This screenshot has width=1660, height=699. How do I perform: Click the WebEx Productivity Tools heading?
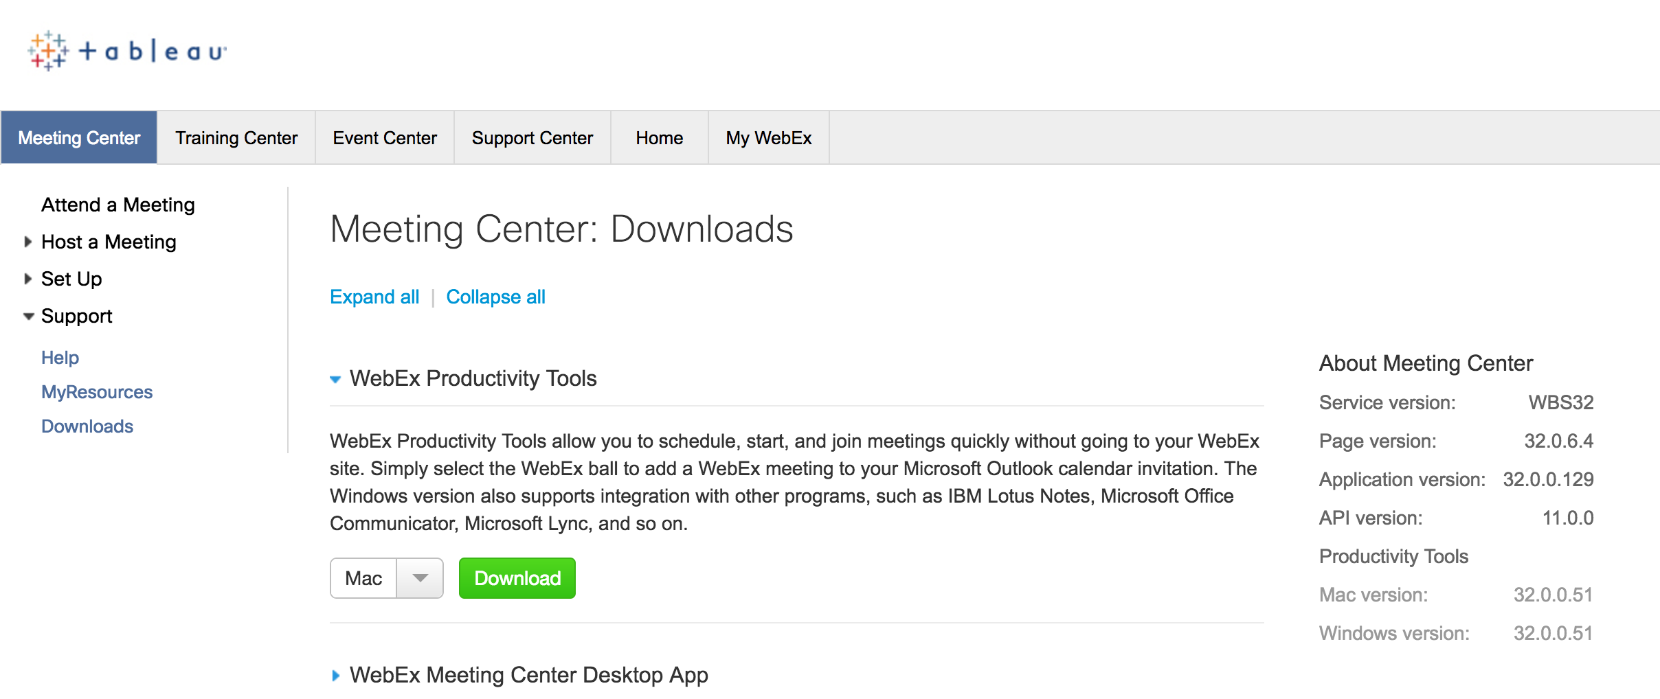click(473, 378)
